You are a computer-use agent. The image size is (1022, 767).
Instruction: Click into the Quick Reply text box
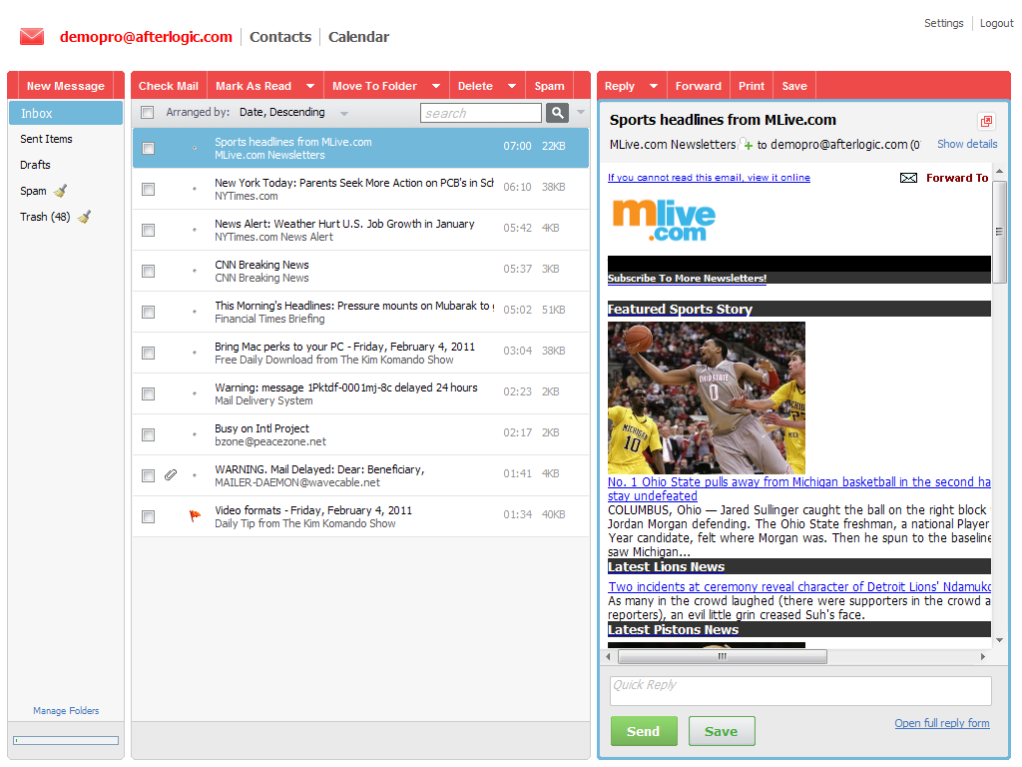pyautogui.click(x=799, y=691)
